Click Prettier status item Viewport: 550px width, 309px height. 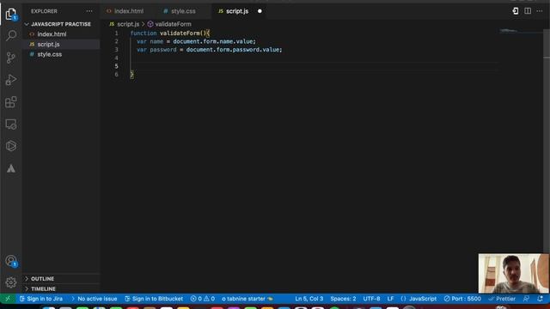point(502,299)
